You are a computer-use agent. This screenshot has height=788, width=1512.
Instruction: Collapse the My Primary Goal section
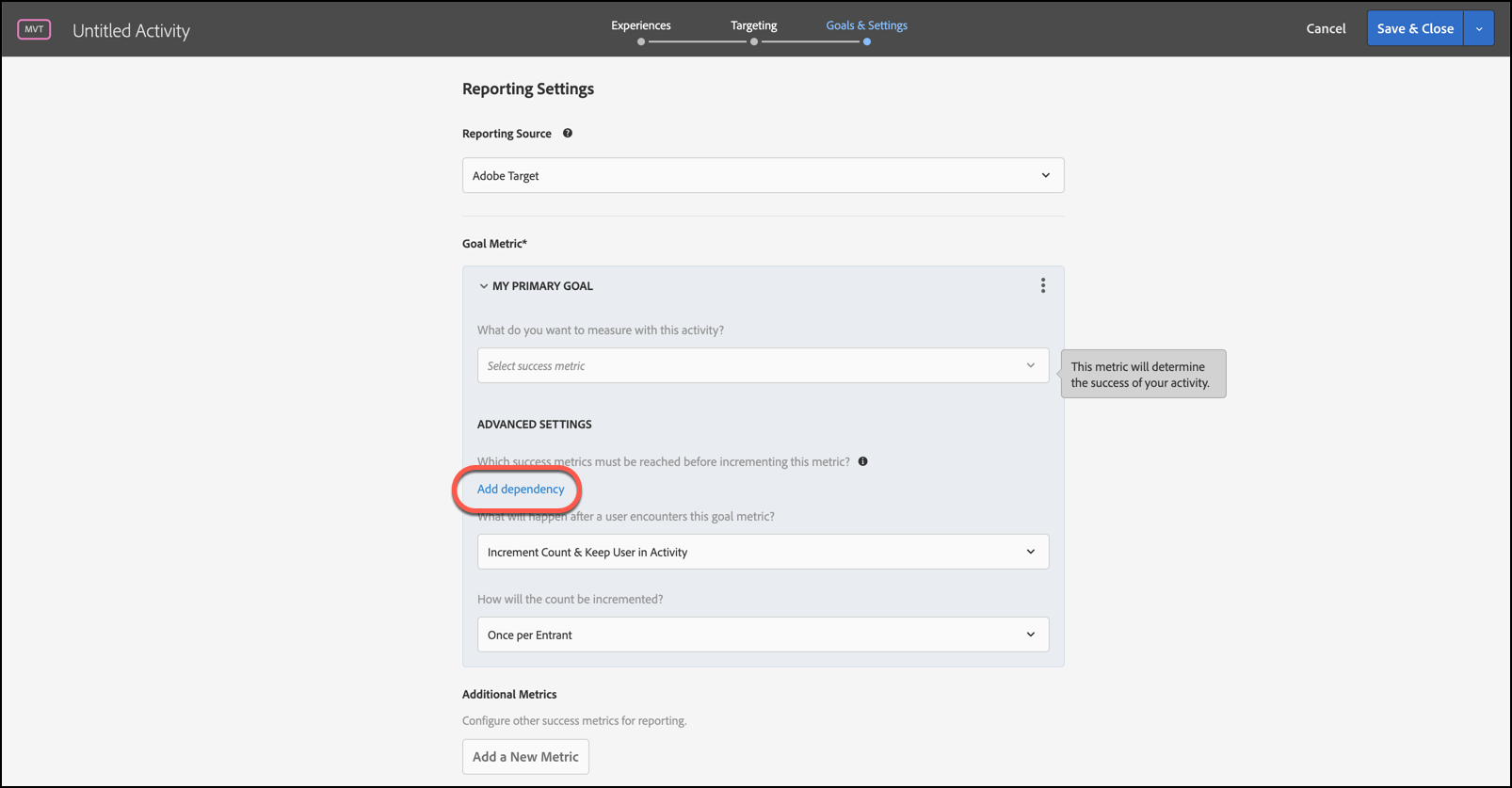coord(484,286)
